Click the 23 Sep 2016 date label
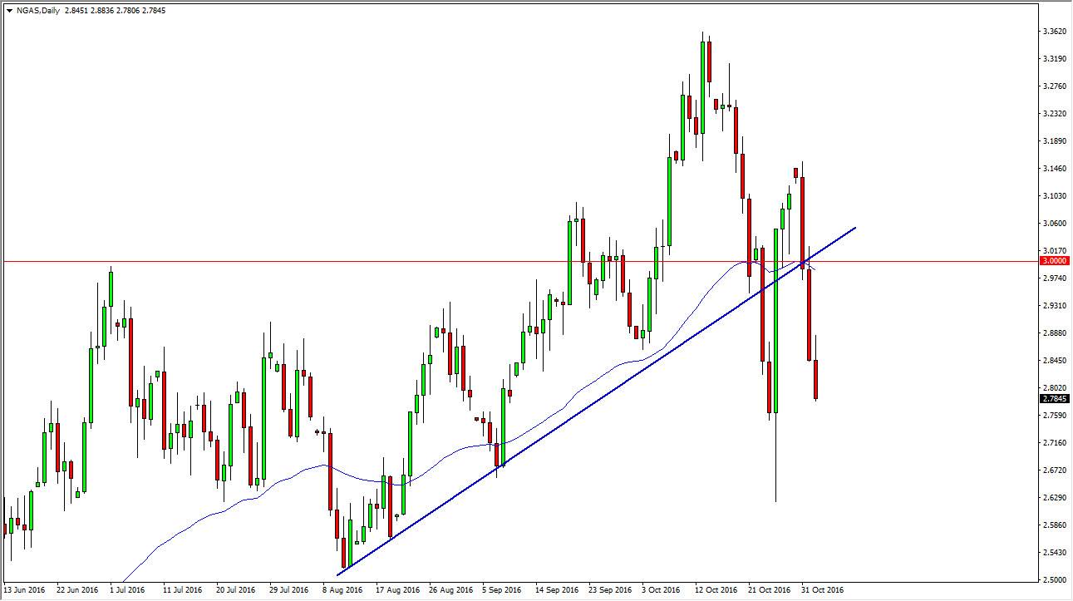Viewport: 1073px width, 601px height. pyautogui.click(x=608, y=591)
